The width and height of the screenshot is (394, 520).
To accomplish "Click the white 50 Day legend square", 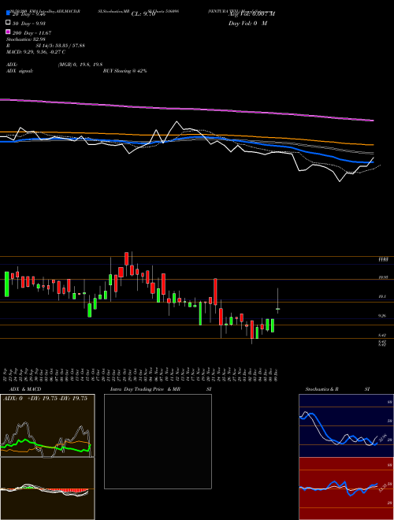I will [8, 23].
